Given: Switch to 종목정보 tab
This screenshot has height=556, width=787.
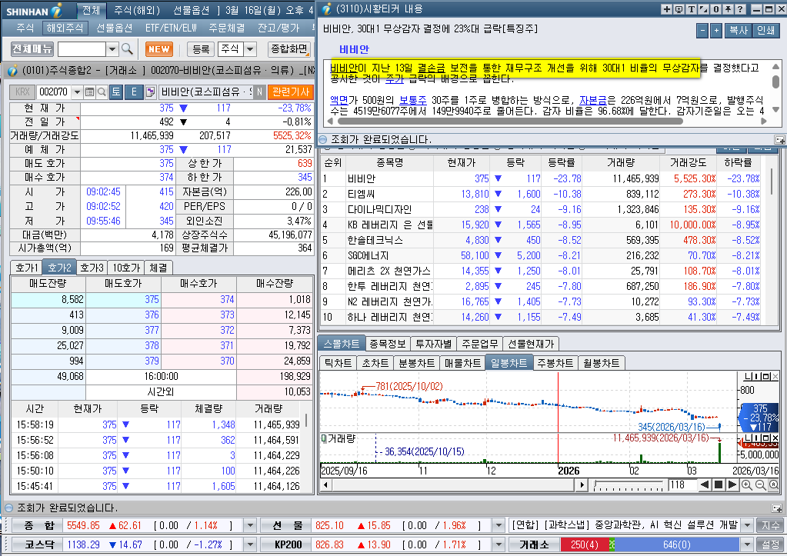Looking at the screenshot, I should 388,344.
